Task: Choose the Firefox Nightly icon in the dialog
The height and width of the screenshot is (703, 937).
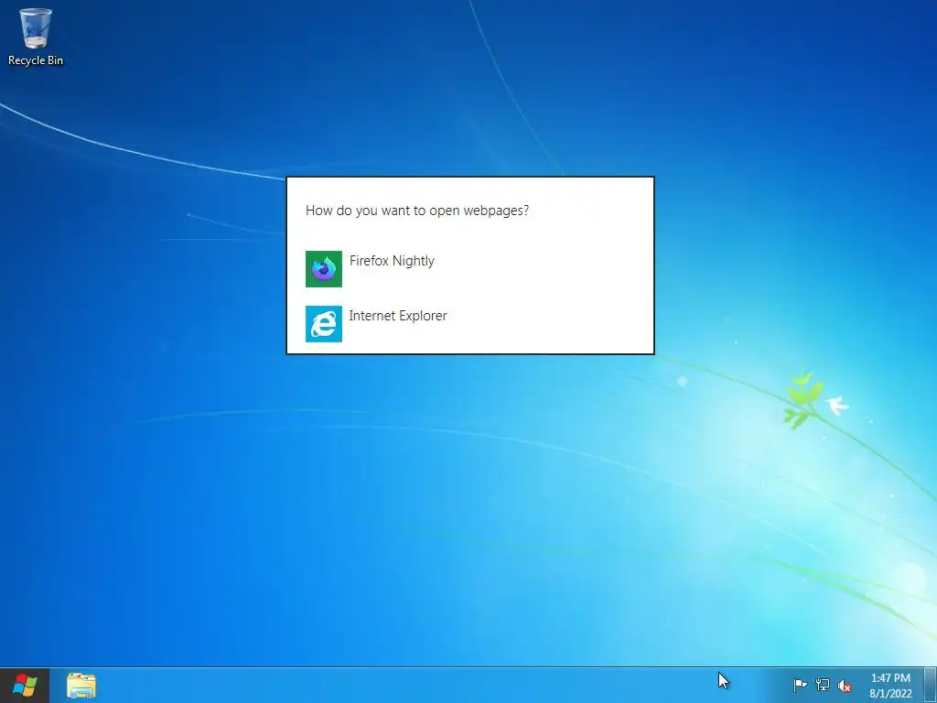Action: [x=324, y=269]
